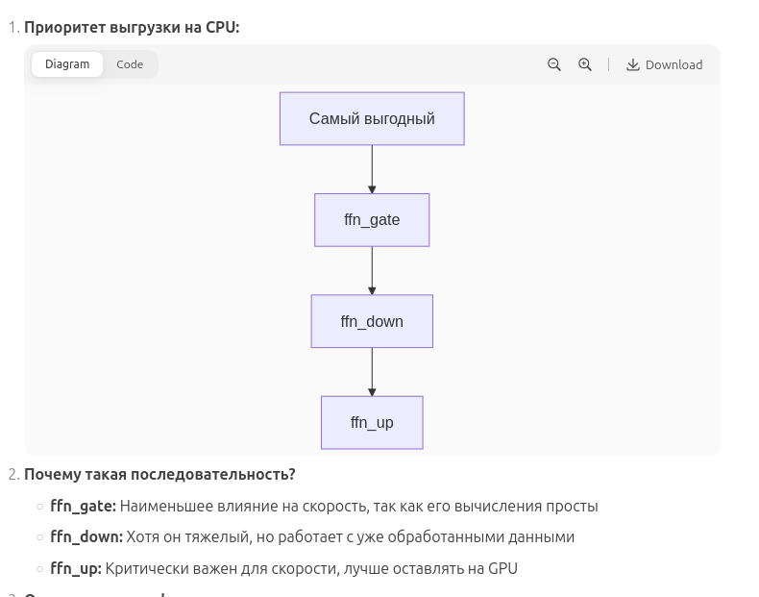Click the bold 'ffn_down:' label in the bullet list

(86, 536)
